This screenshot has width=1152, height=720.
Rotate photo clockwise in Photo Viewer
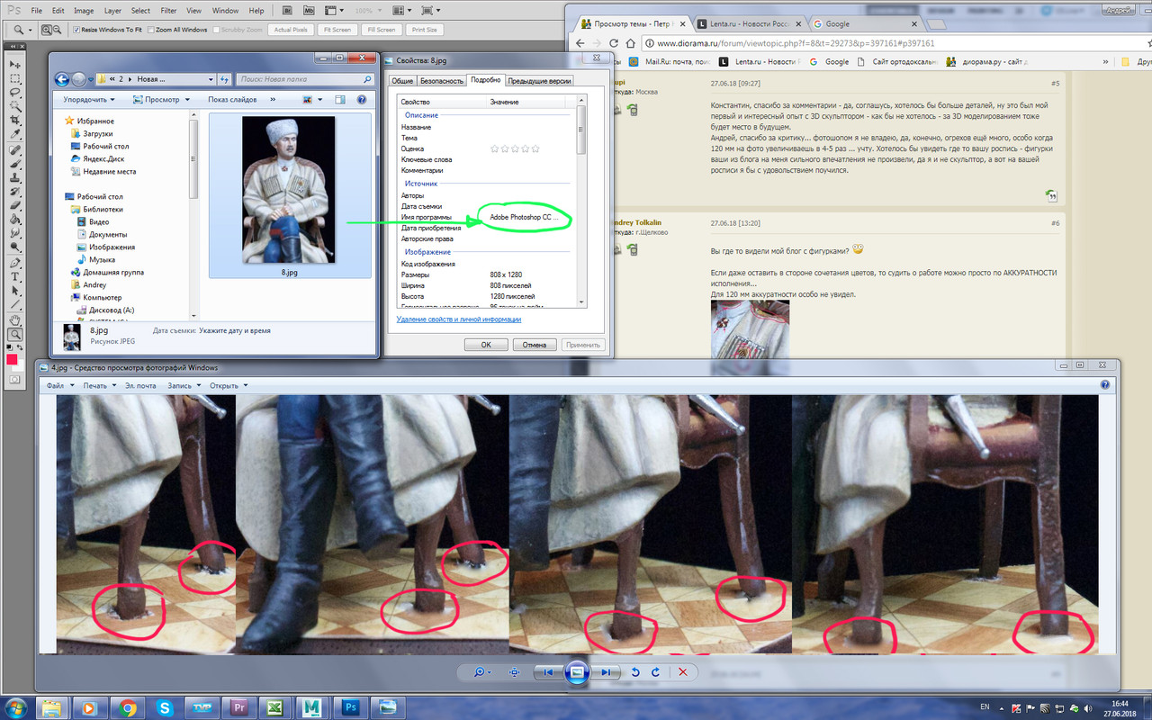tap(655, 672)
